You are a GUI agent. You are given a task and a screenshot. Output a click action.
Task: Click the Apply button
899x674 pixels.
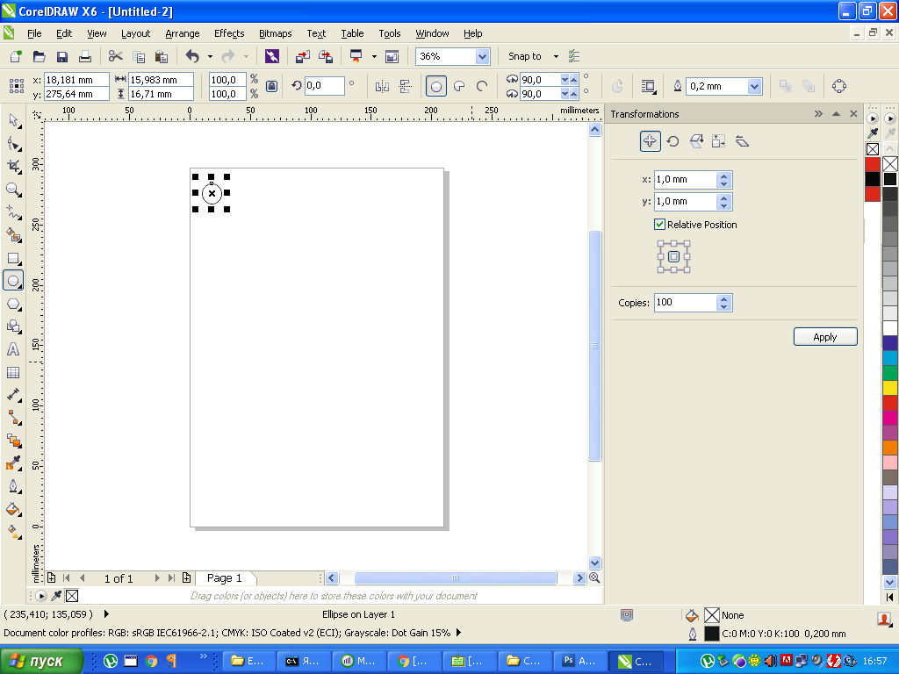pyautogui.click(x=825, y=337)
